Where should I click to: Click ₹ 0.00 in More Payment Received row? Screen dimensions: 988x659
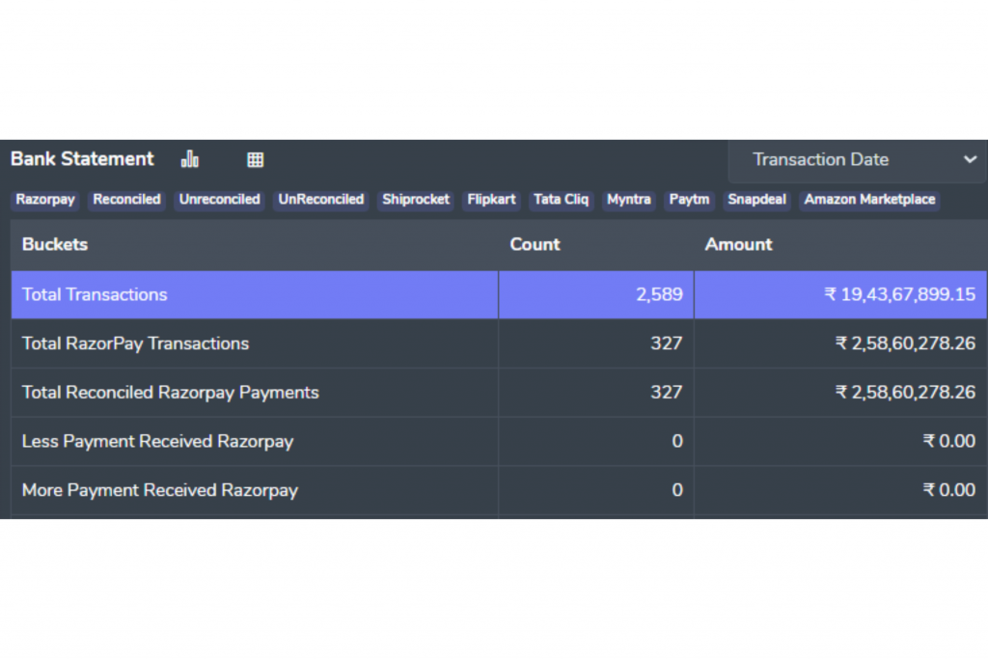tap(840, 490)
